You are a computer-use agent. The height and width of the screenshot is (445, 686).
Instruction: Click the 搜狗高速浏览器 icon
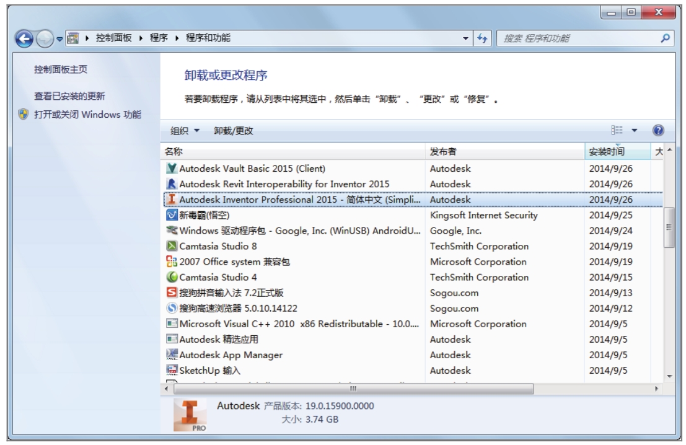(x=172, y=308)
